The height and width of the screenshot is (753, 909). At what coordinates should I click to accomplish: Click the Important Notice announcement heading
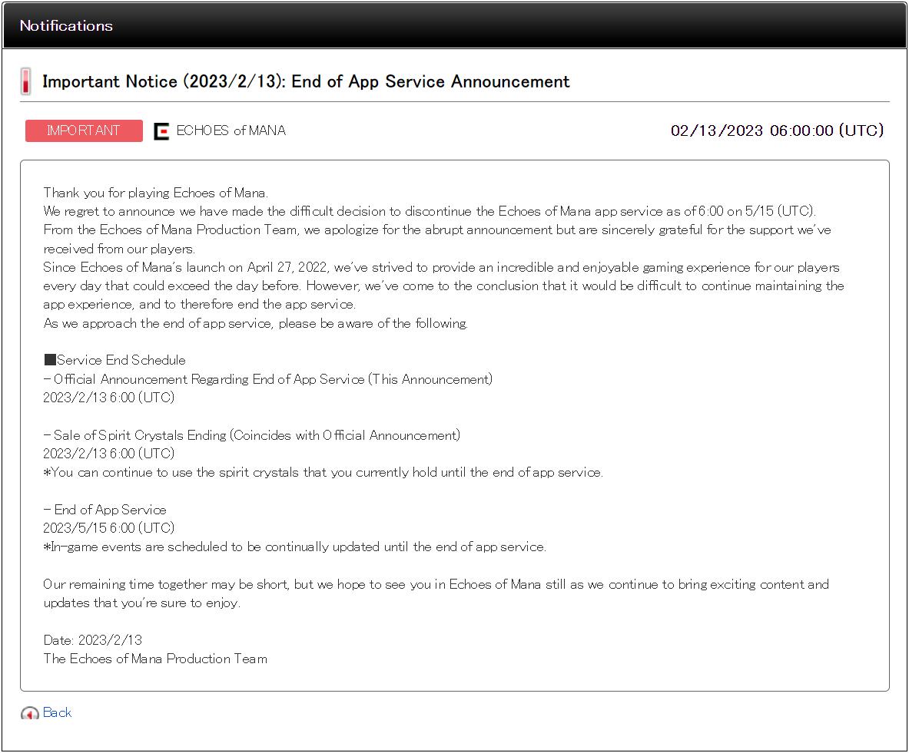tap(306, 81)
